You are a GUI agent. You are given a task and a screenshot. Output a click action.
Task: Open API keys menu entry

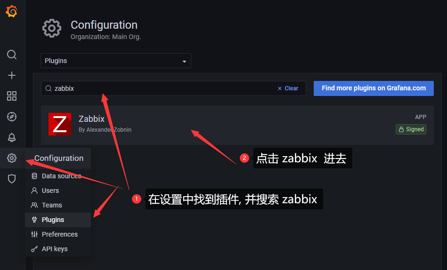(55, 249)
